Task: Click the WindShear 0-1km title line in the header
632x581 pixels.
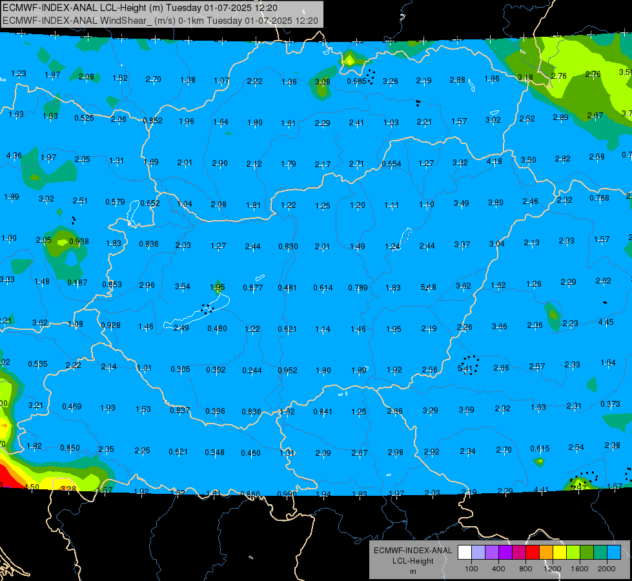Action: click(160, 21)
